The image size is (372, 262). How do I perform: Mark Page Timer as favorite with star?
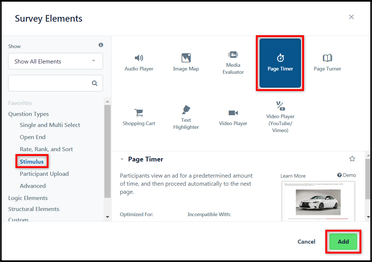coord(352,159)
